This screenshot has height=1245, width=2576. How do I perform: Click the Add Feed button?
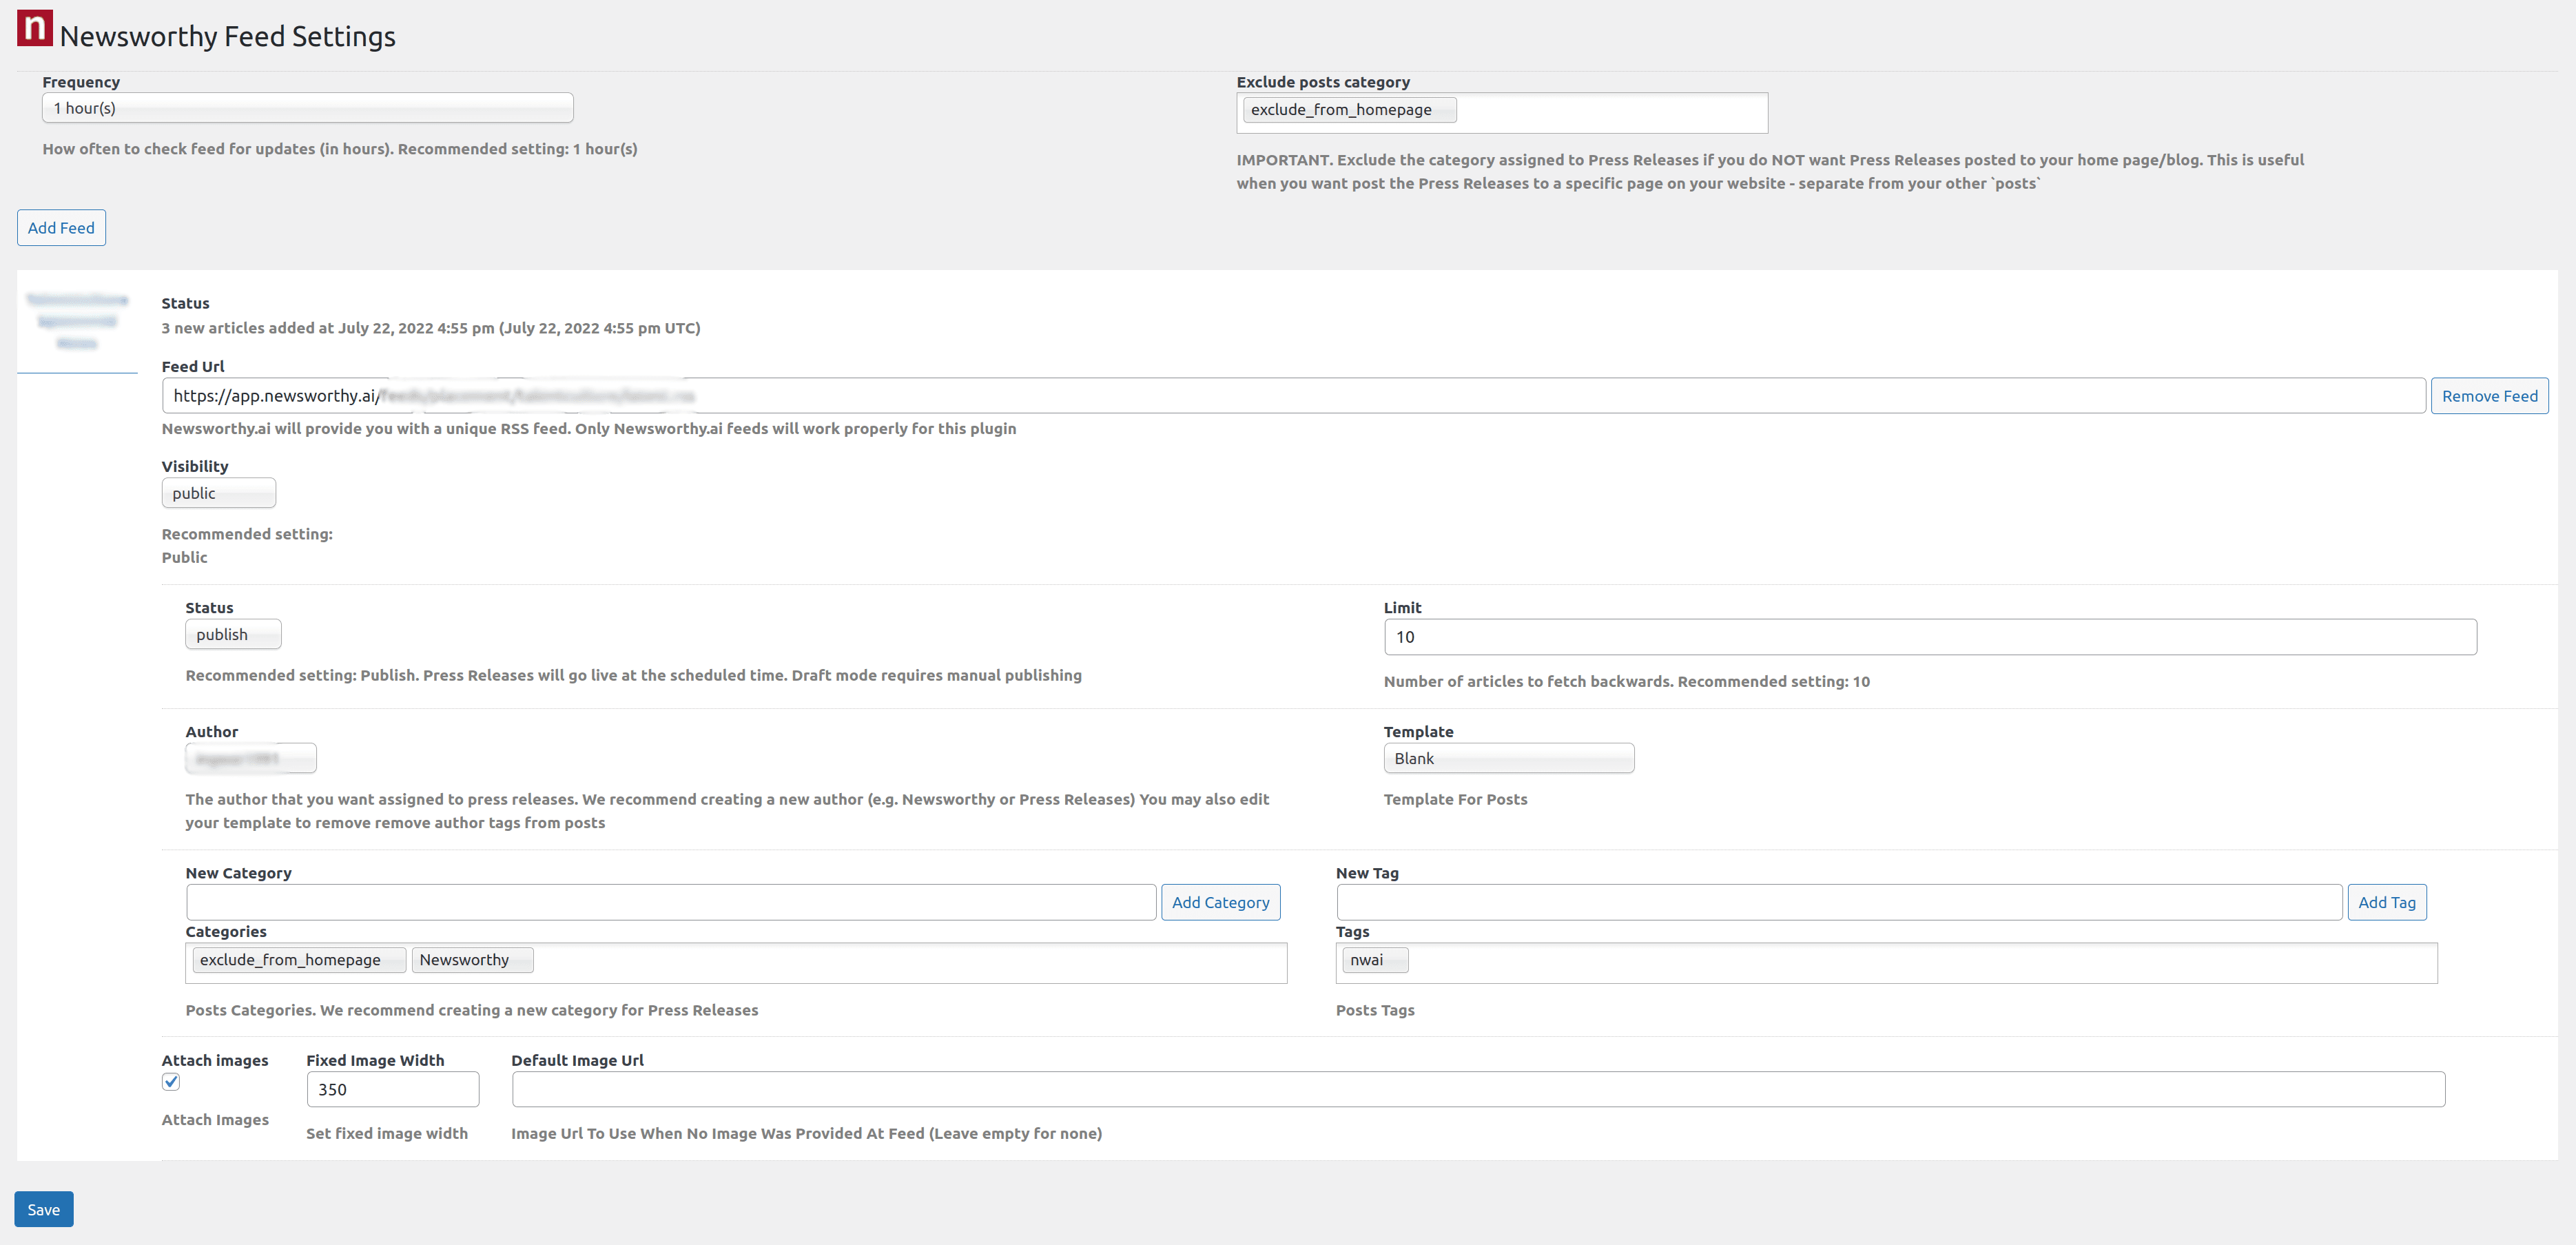61,228
